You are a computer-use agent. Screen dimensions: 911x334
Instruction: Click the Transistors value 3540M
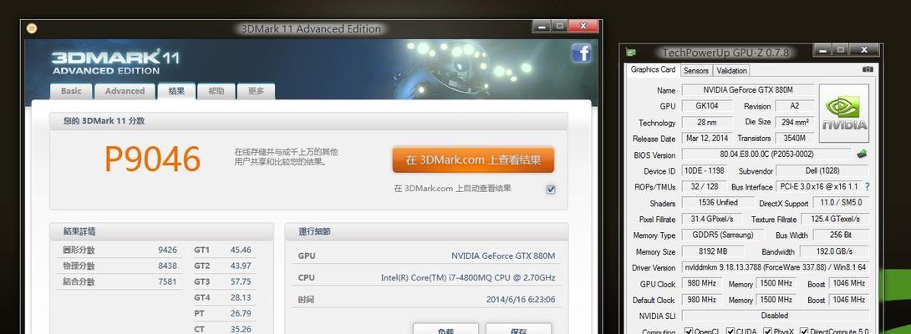click(794, 139)
